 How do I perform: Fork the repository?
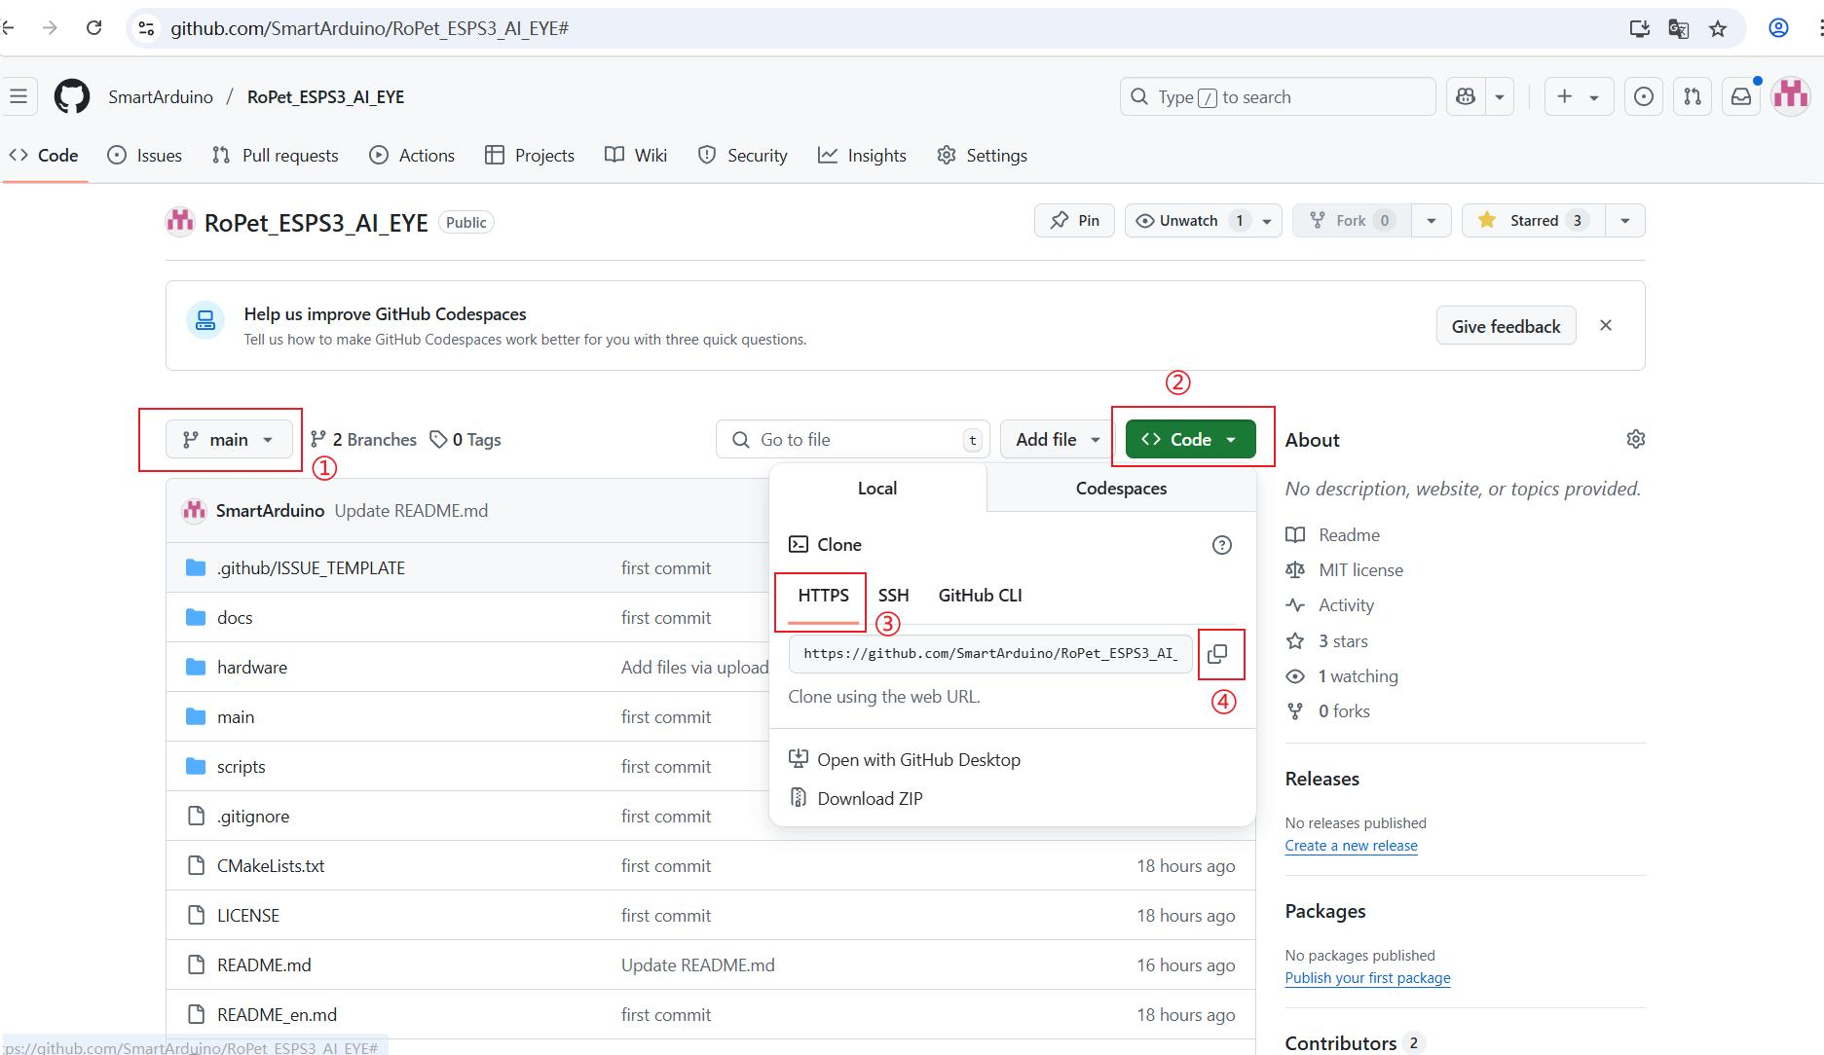(x=1352, y=221)
